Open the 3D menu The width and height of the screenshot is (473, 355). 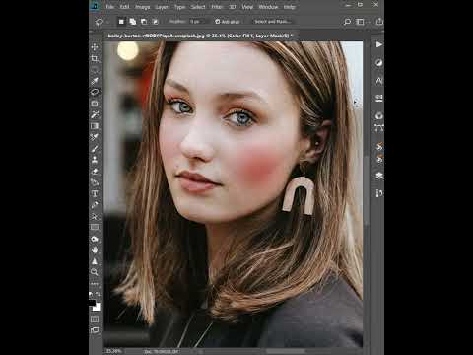pos(233,7)
